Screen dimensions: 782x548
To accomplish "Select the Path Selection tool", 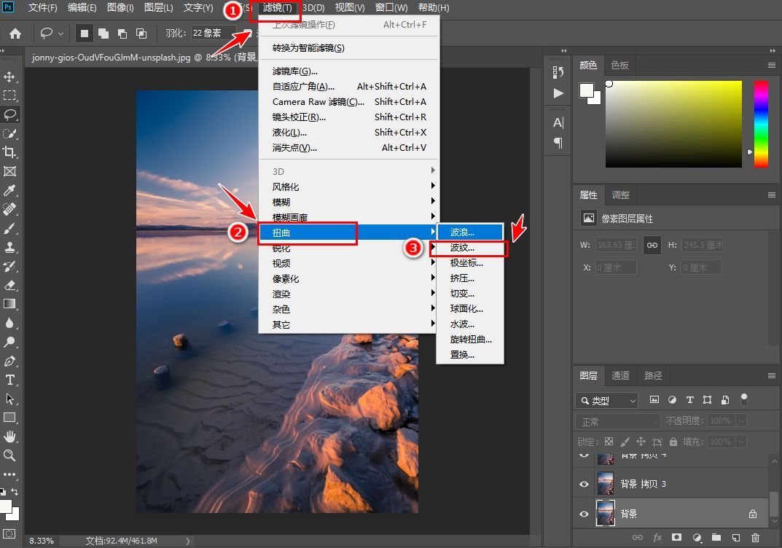I will click(x=9, y=399).
